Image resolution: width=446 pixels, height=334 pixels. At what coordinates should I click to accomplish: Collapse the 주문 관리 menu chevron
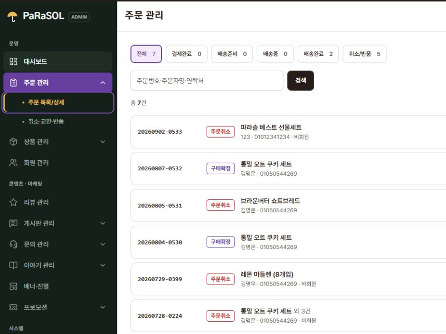click(x=103, y=83)
